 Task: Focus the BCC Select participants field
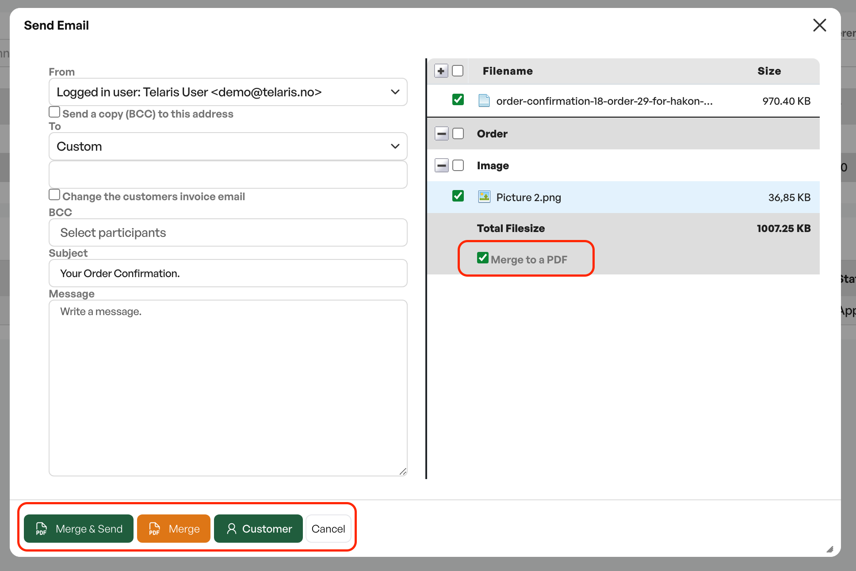(228, 232)
